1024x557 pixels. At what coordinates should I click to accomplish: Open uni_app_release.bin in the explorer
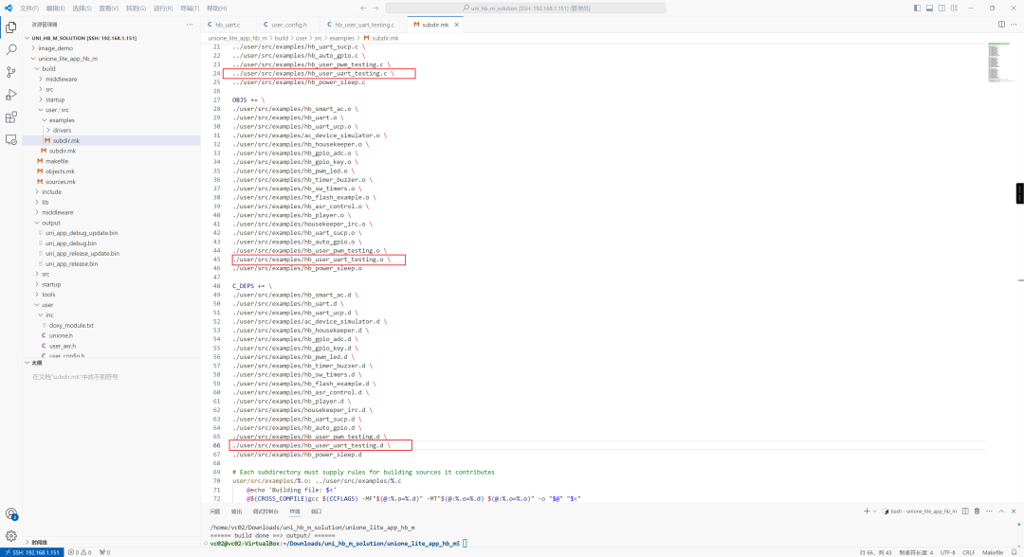[71, 263]
